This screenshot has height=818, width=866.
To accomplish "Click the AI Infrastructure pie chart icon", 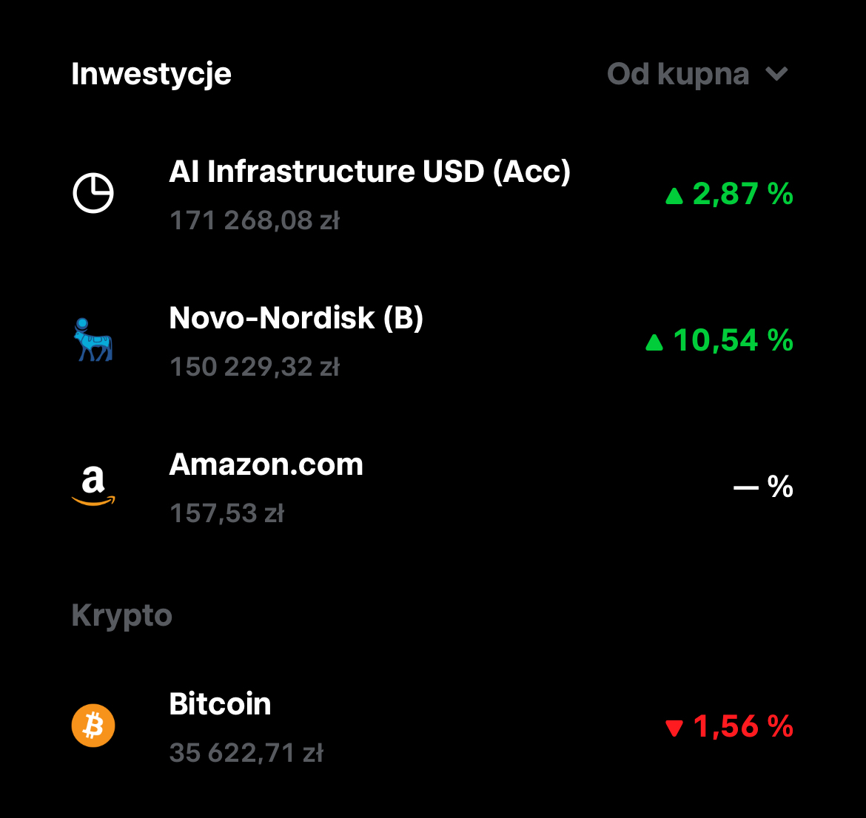I will 93,193.
